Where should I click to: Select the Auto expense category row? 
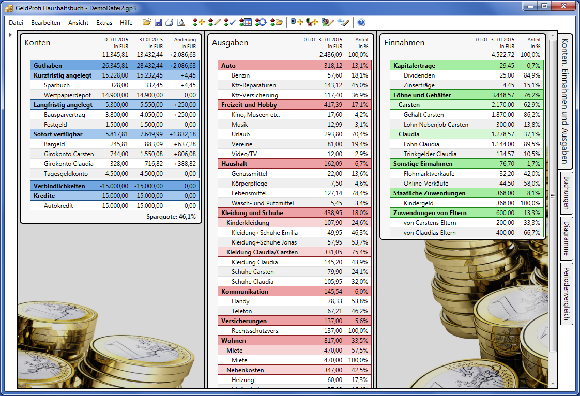point(294,66)
